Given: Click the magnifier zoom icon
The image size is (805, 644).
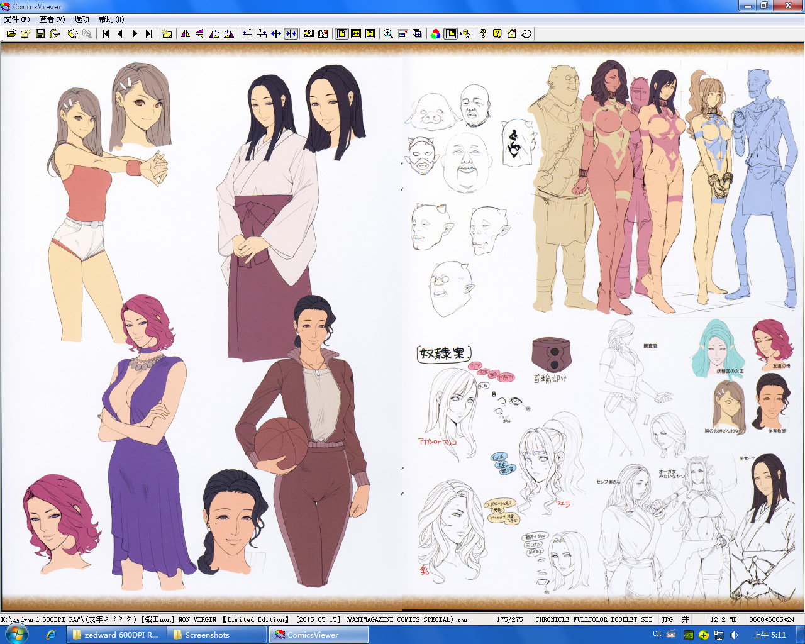Looking at the screenshot, I should [x=388, y=34].
